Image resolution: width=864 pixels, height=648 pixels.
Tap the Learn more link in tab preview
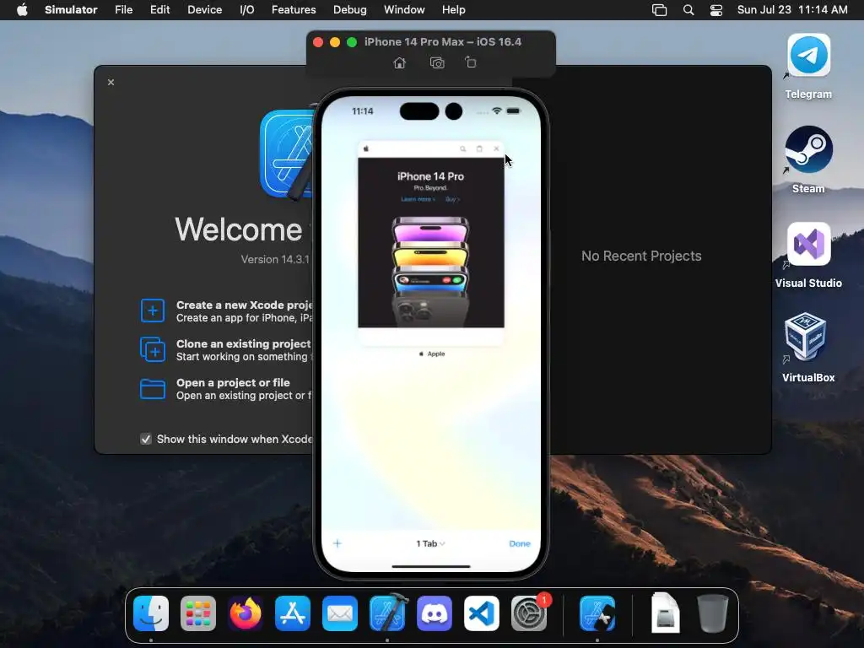pos(418,199)
